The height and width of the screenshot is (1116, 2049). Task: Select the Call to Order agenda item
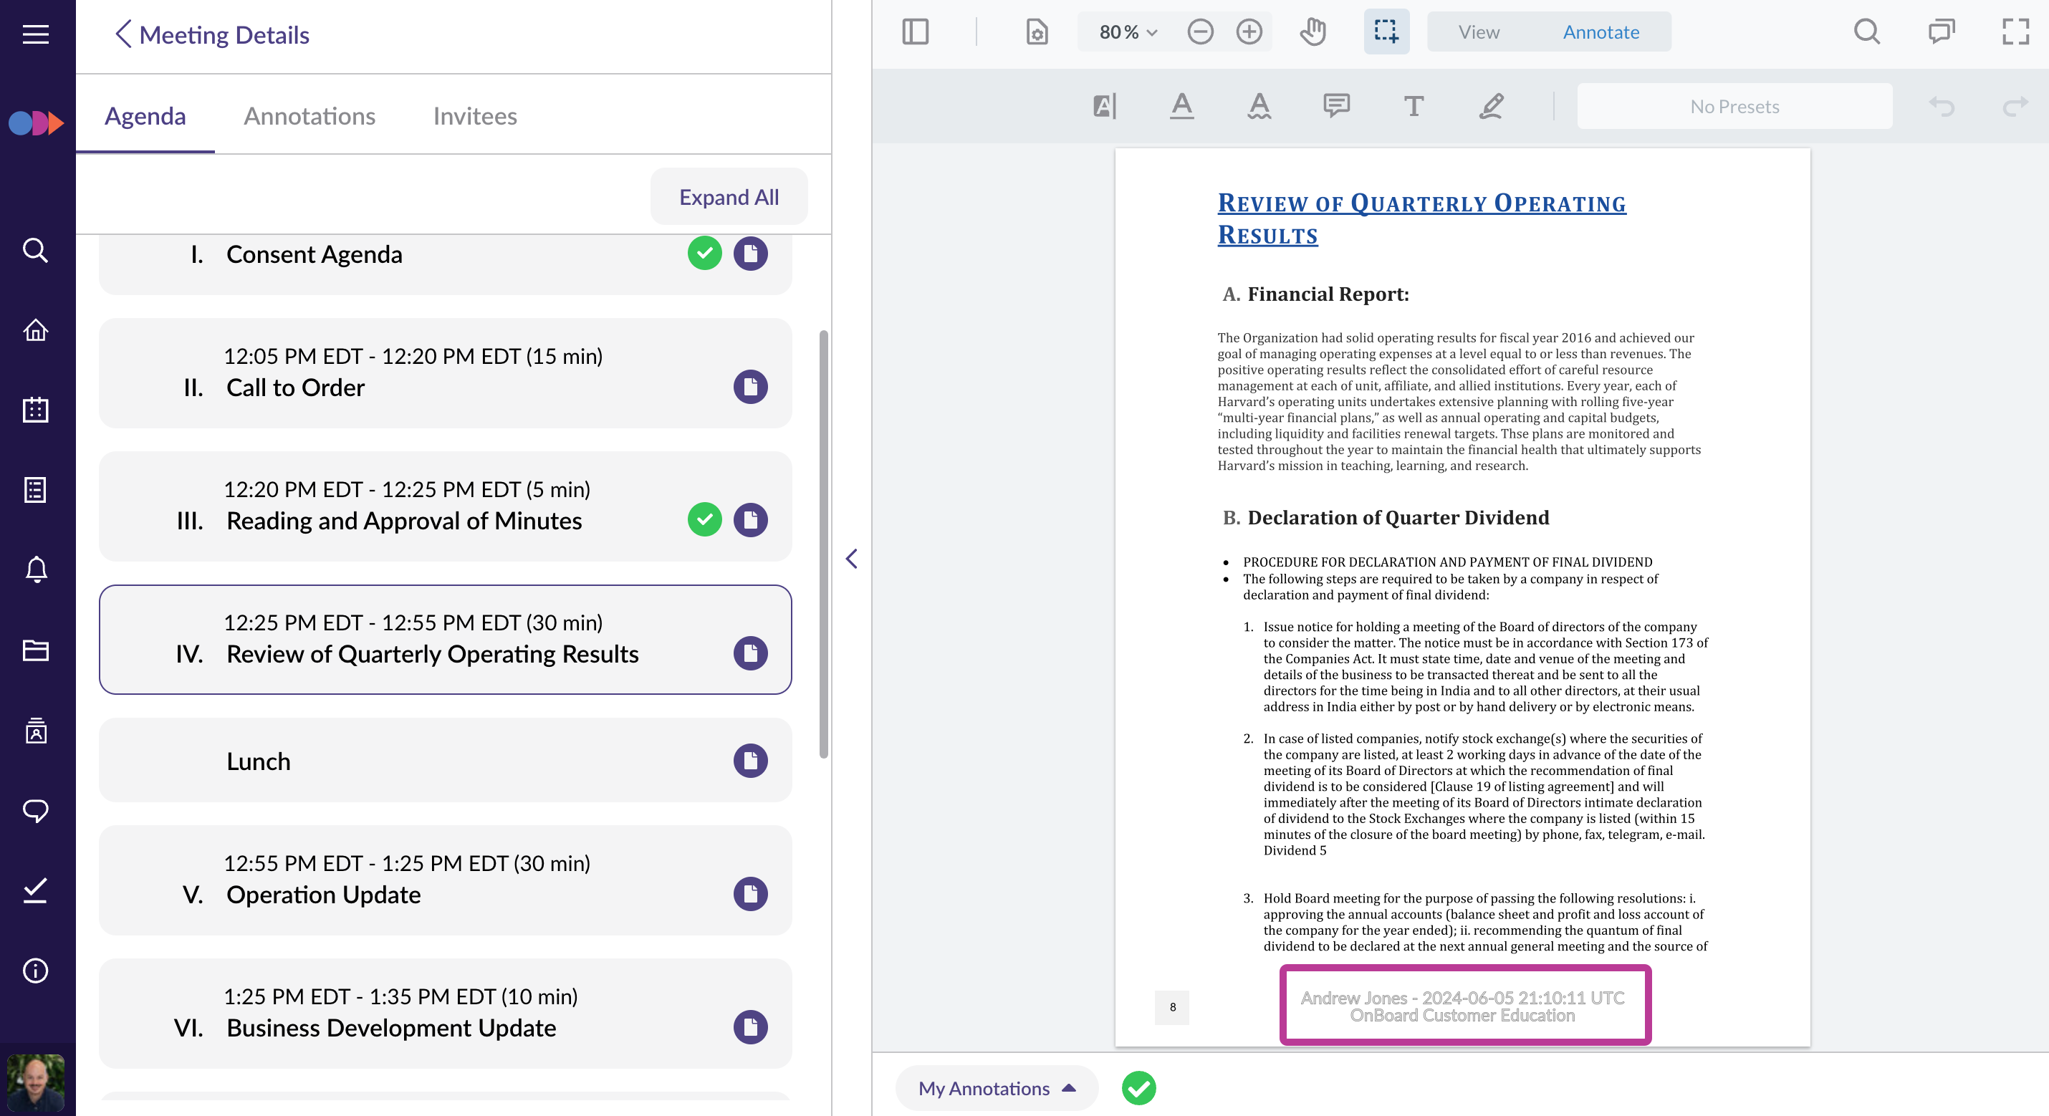[446, 373]
